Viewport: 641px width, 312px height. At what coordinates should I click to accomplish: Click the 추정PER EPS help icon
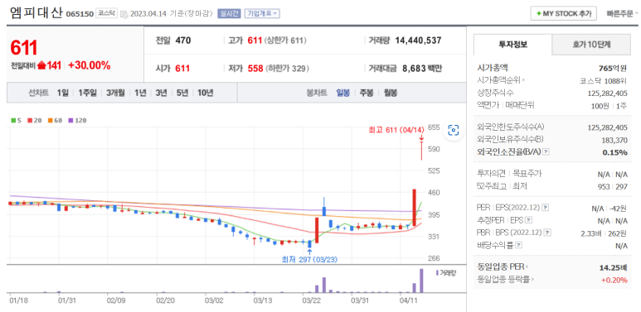pyautogui.click(x=528, y=220)
